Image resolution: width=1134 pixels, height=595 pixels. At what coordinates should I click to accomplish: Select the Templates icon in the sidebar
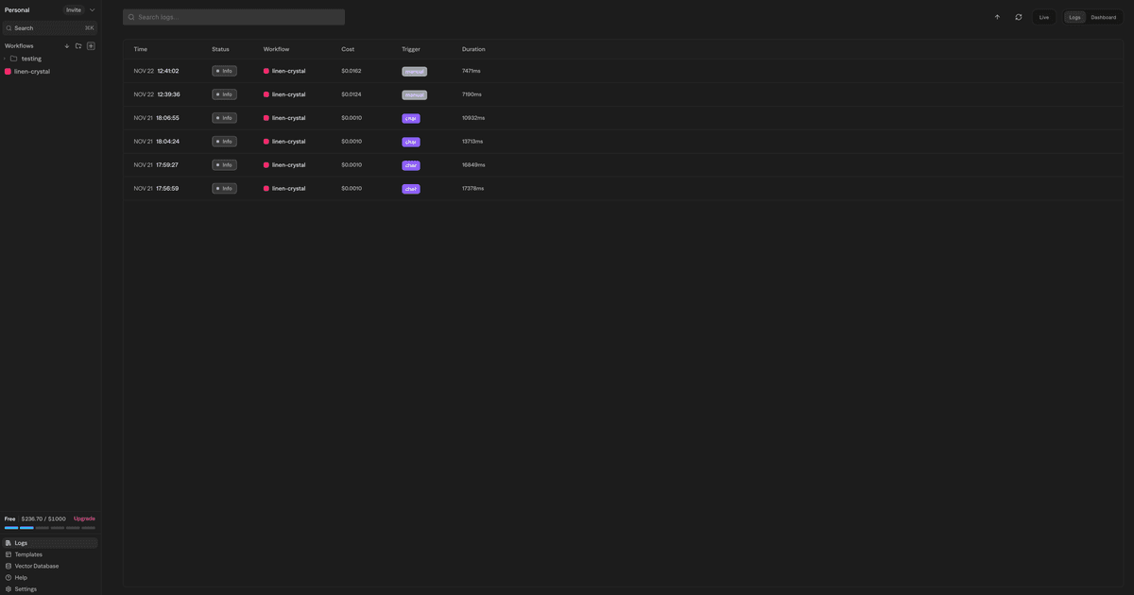click(x=9, y=554)
